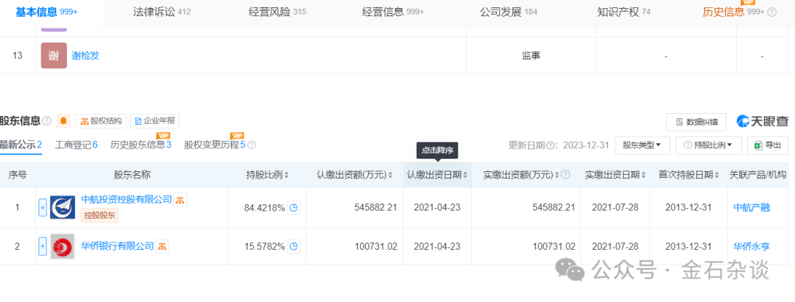The width and height of the screenshot is (795, 302).
Task: Click the 数据纠错 button
Action: pyautogui.click(x=696, y=121)
